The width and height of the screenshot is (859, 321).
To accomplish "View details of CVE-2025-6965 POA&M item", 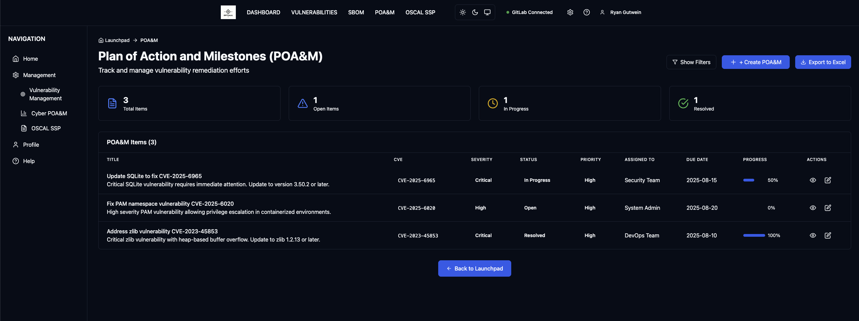I will [813, 180].
